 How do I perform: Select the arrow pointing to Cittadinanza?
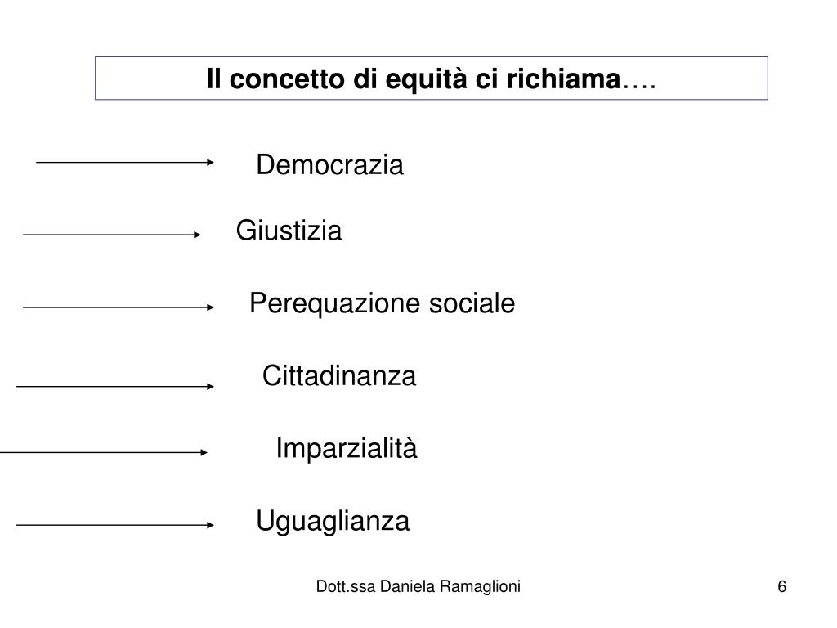pos(114,386)
